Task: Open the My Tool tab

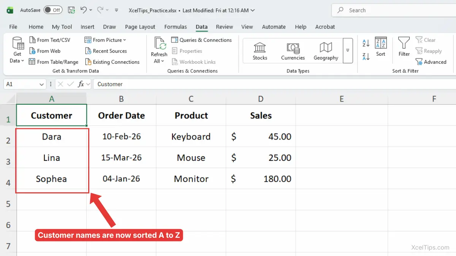Action: tap(62, 27)
